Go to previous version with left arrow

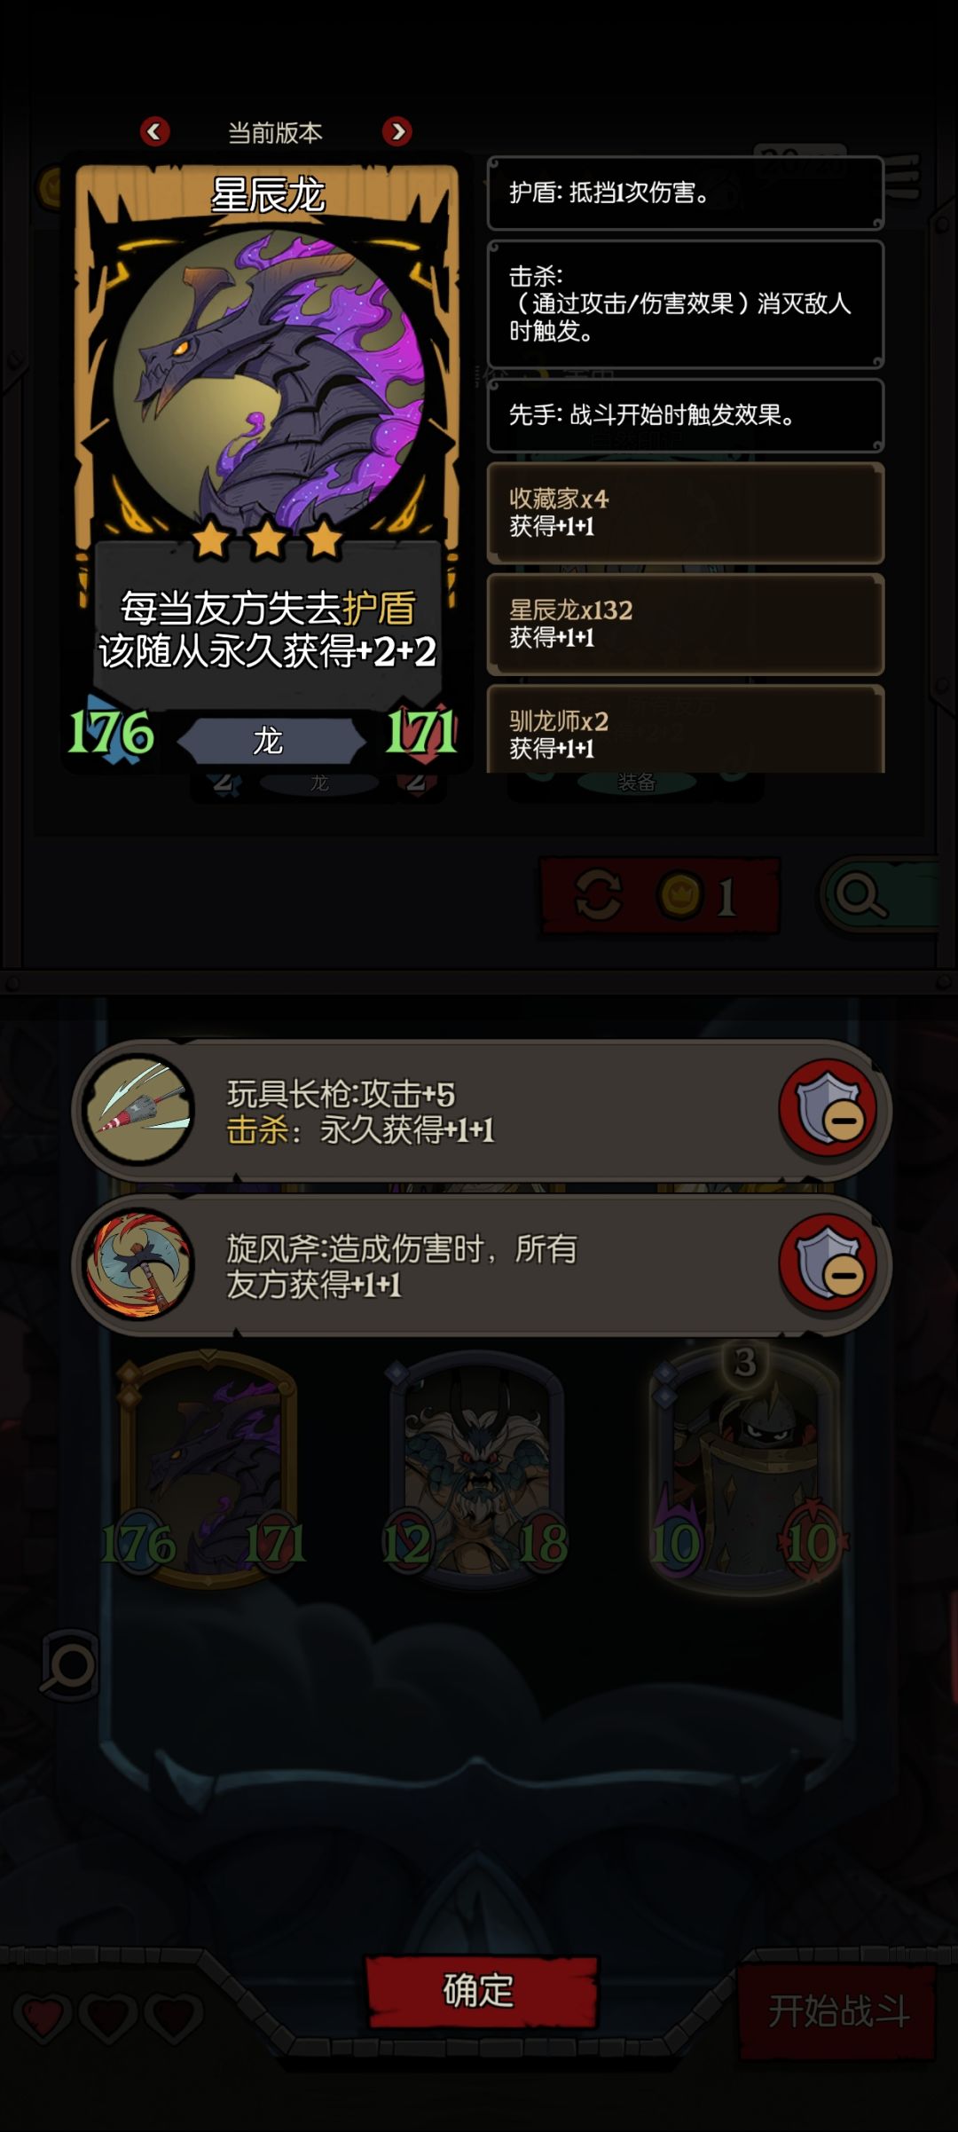pos(155,132)
